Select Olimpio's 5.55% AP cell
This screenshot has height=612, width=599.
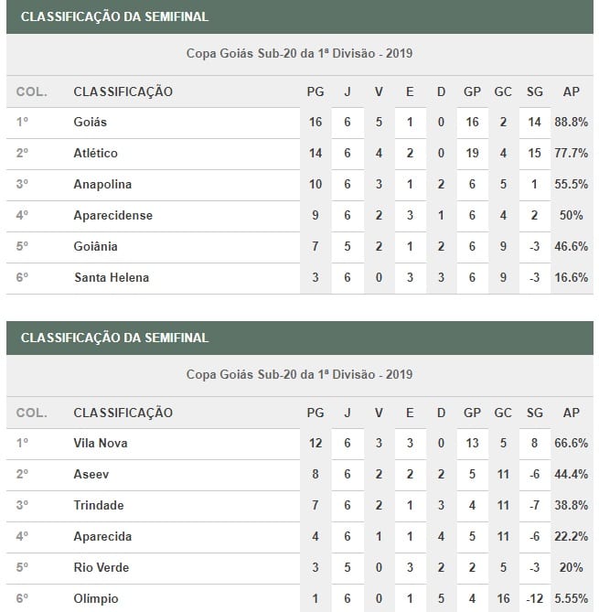click(571, 598)
